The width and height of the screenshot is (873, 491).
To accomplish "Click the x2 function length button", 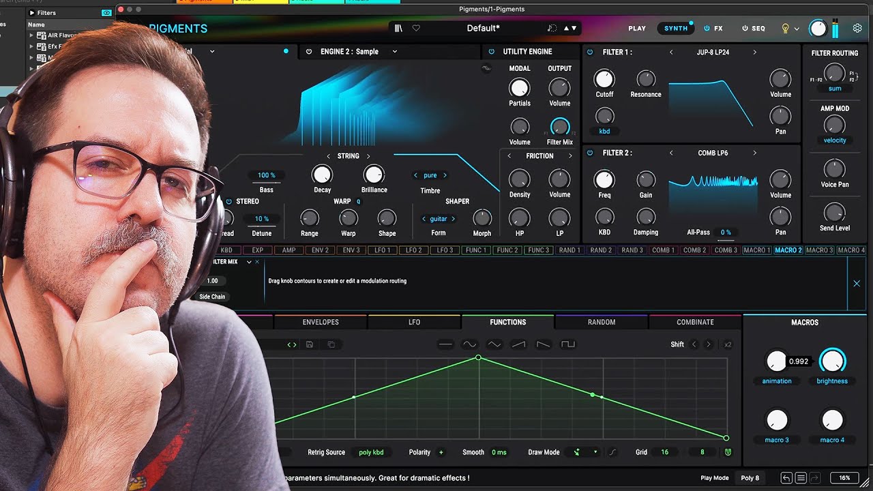I will point(728,344).
